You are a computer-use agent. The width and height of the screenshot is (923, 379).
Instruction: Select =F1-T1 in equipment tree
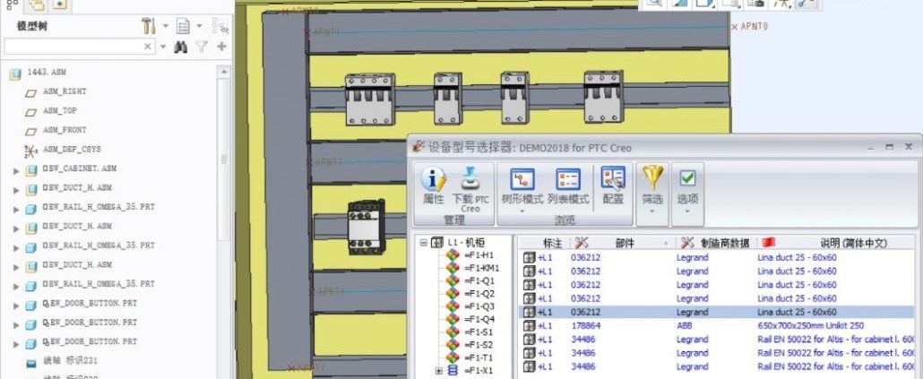point(479,357)
